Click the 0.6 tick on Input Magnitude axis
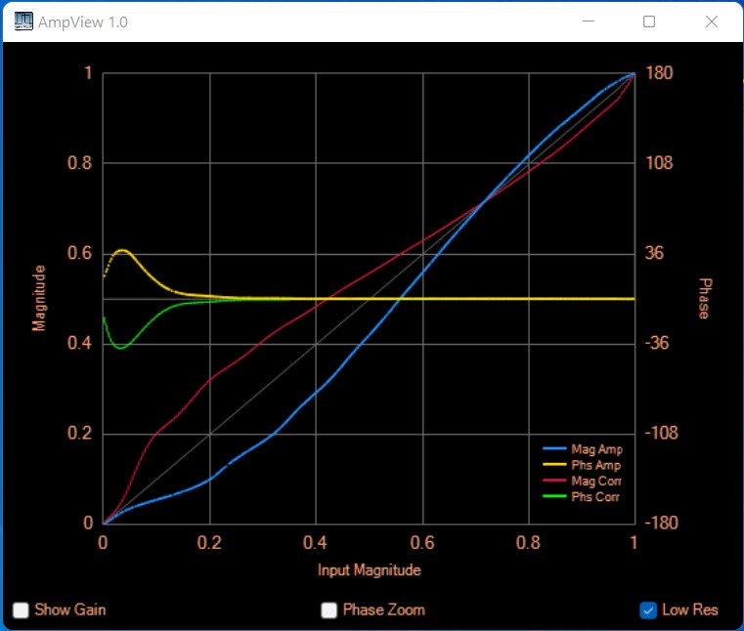 point(421,543)
